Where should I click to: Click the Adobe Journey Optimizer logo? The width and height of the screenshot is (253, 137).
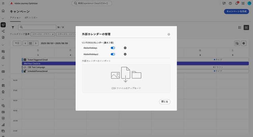click(11, 3)
